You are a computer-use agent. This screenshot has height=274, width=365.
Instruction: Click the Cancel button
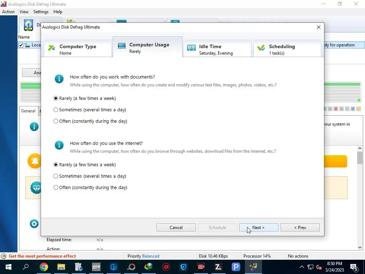coord(176,227)
